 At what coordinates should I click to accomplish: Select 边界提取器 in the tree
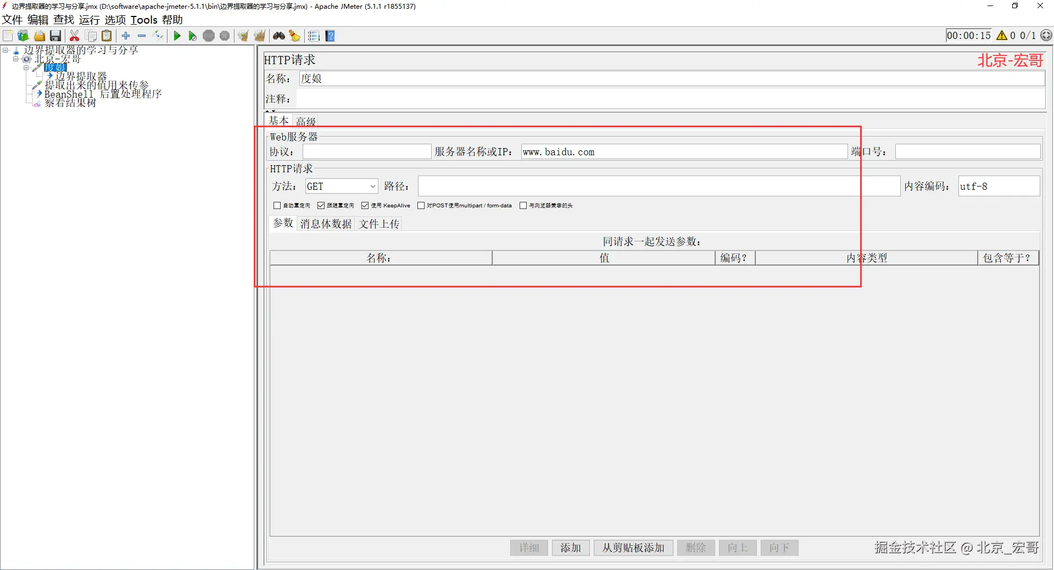pyautogui.click(x=81, y=76)
